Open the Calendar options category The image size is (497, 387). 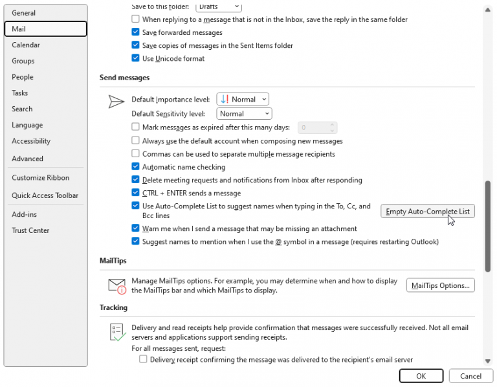coord(46,45)
